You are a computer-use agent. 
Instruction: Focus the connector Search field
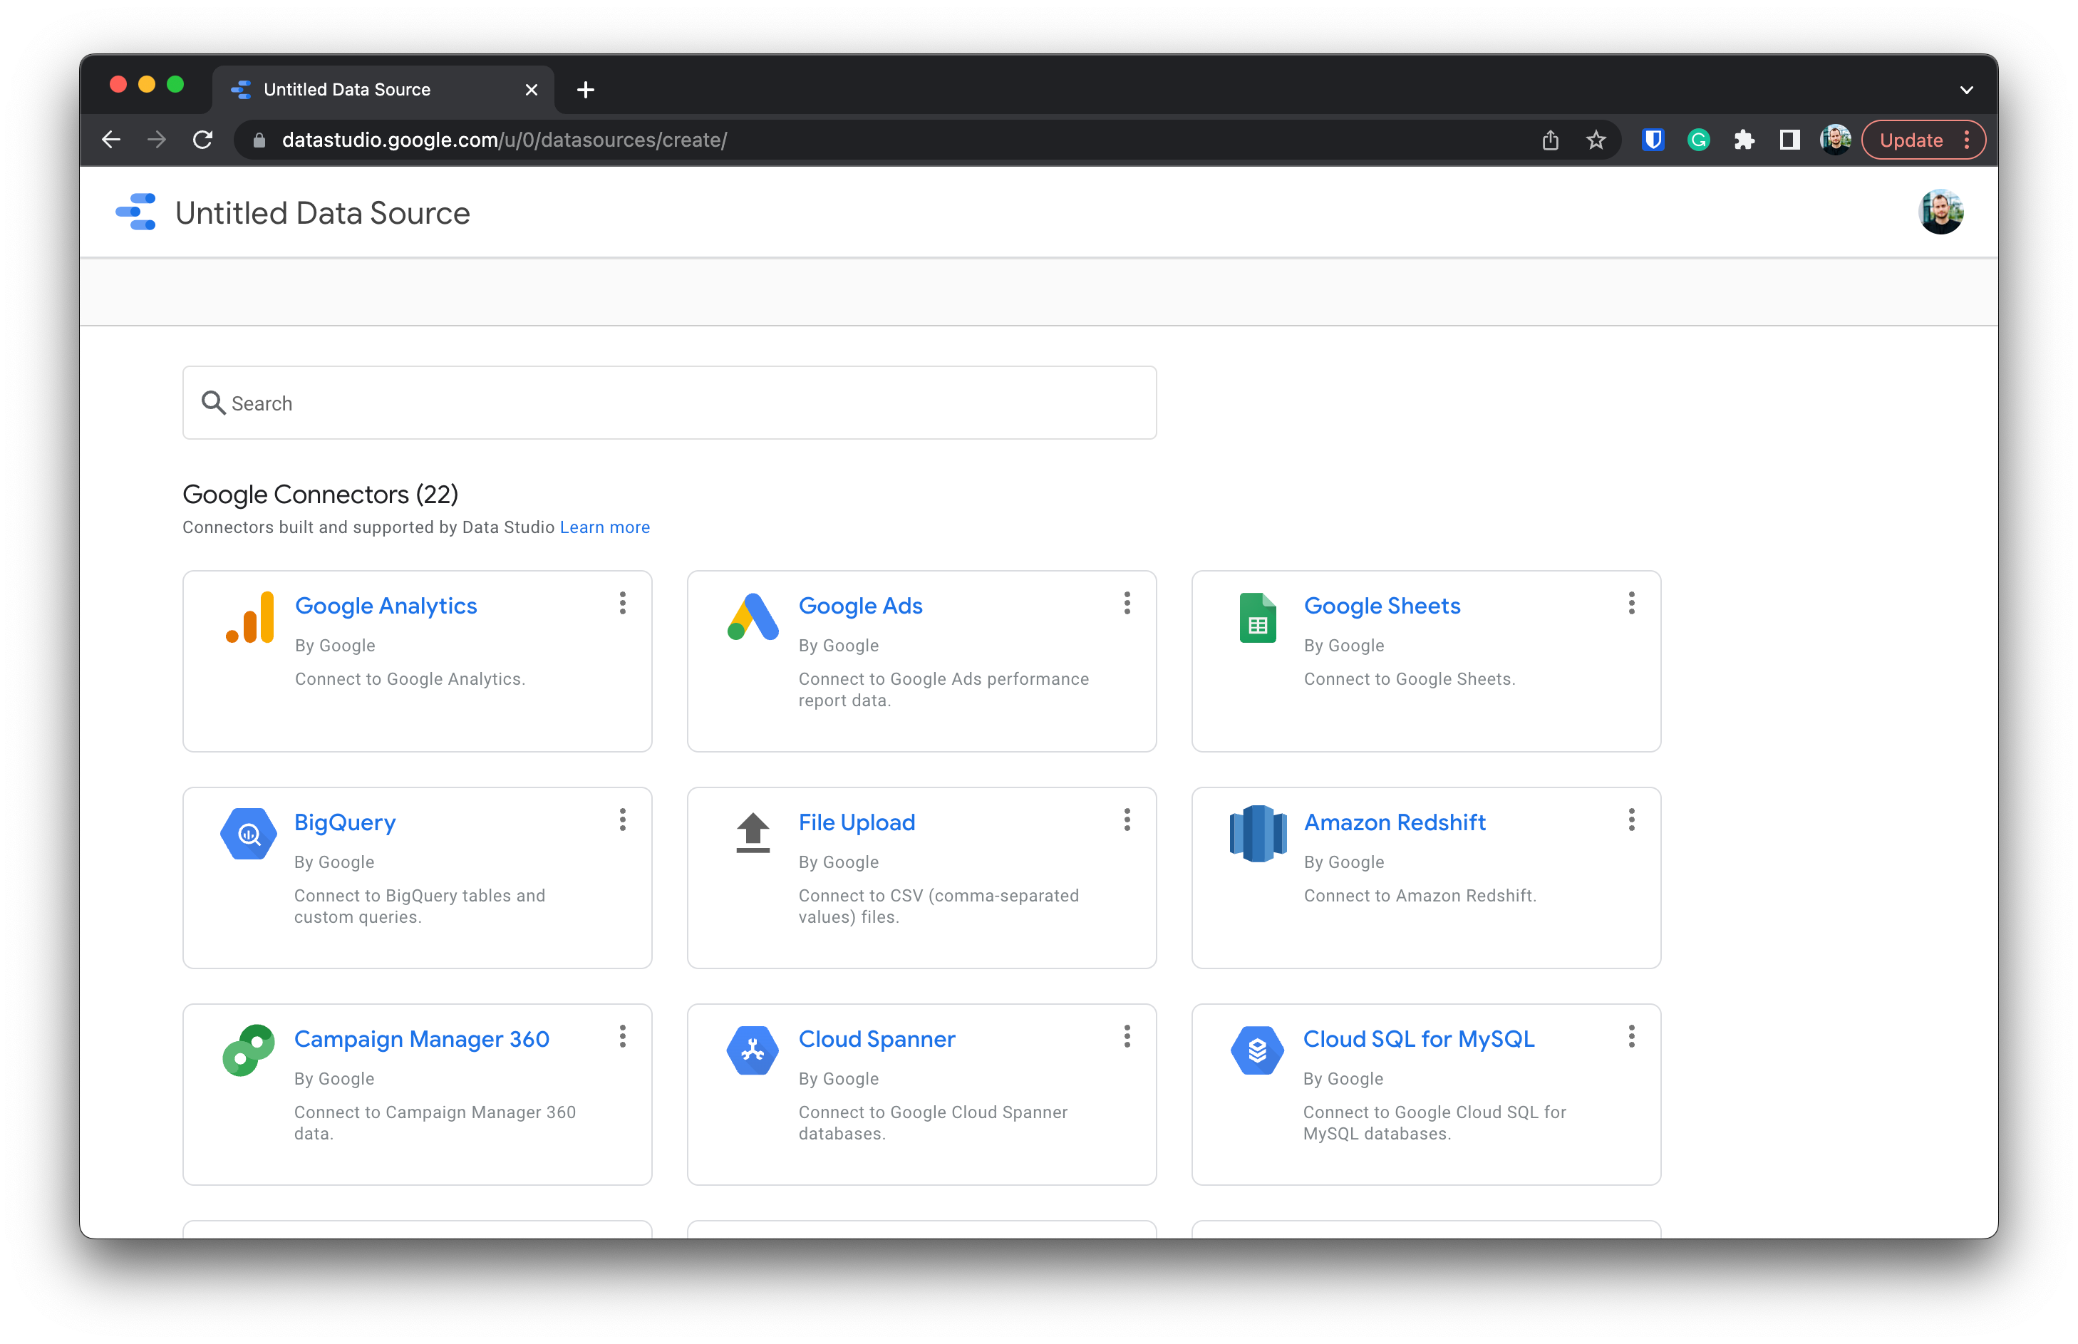(669, 403)
